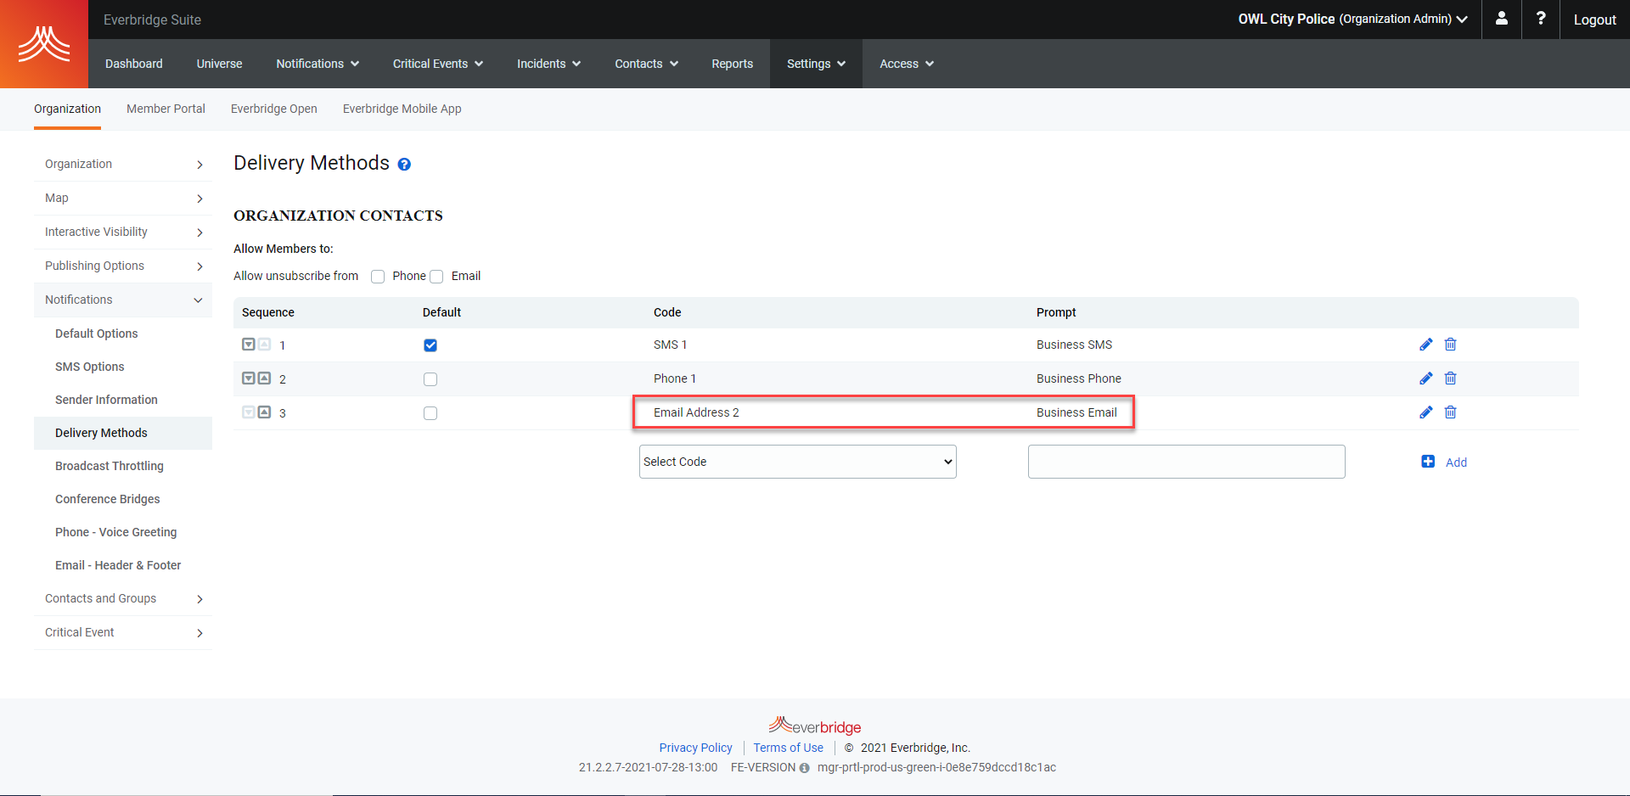1630x796 pixels.
Task: Switch to the Member Portal tab
Action: [166, 109]
